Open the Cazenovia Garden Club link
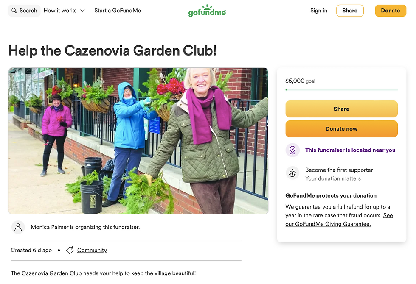The image size is (416, 284). tap(52, 273)
